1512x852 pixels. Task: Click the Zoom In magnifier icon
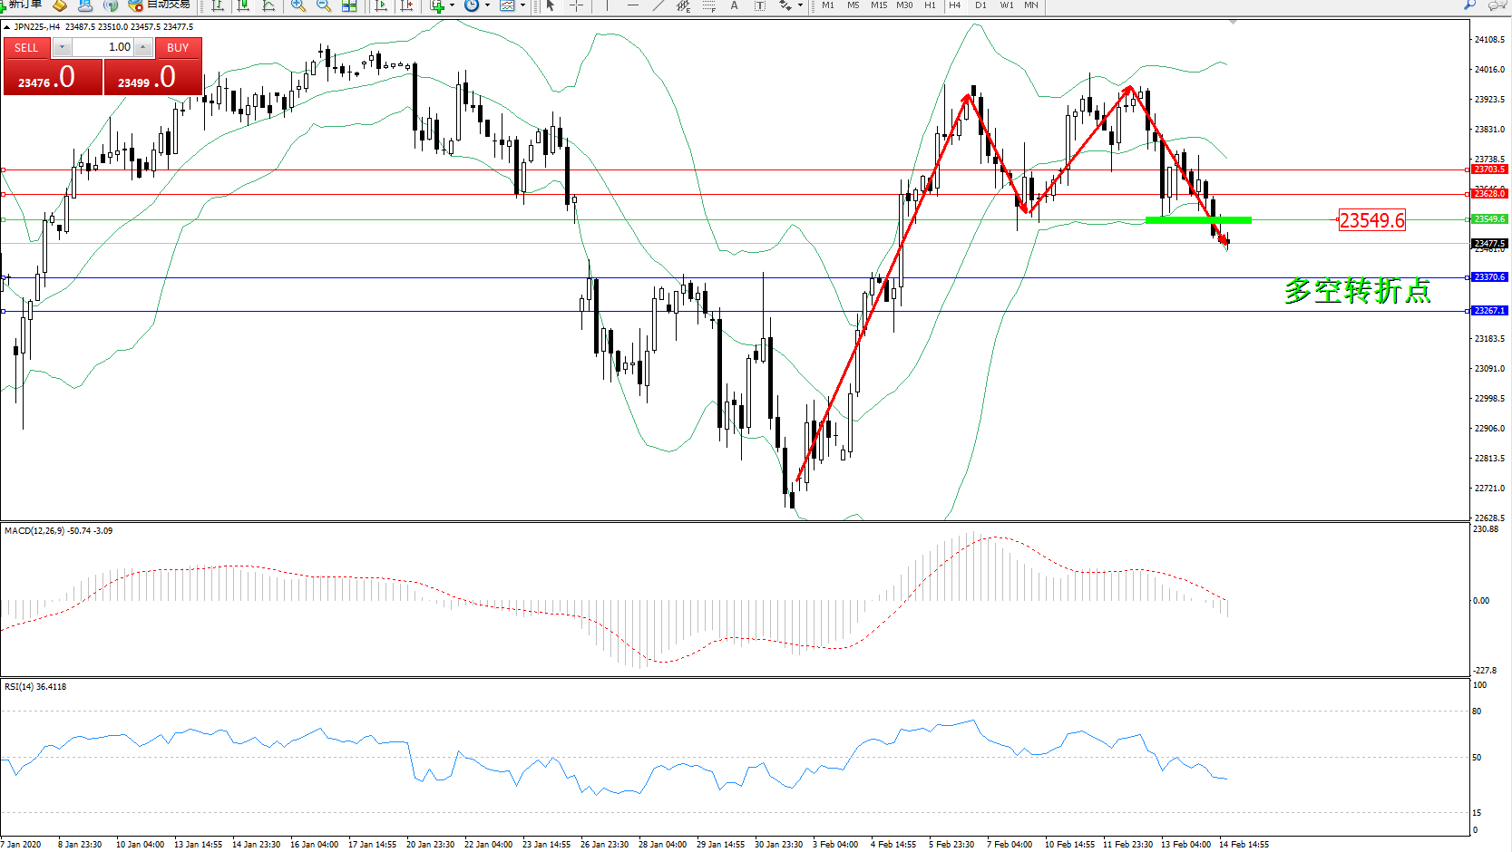[x=298, y=5]
